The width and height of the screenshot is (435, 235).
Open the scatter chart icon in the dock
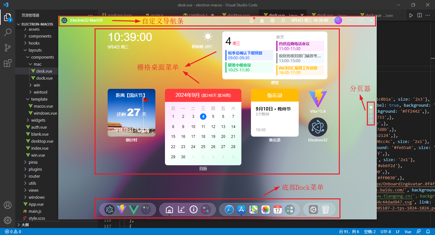tap(182, 209)
